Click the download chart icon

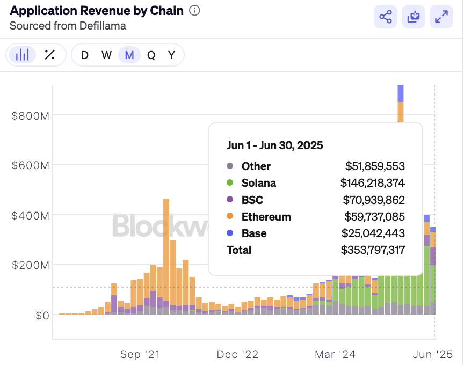(414, 17)
